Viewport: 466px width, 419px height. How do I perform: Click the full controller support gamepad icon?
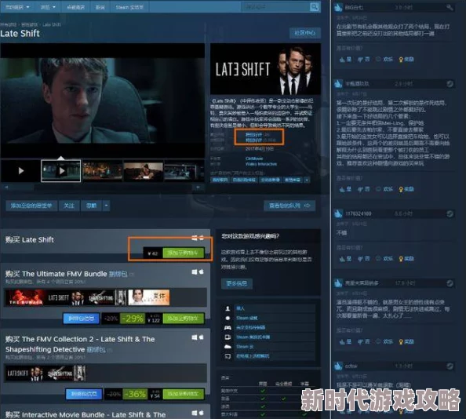pyautogui.click(x=228, y=327)
